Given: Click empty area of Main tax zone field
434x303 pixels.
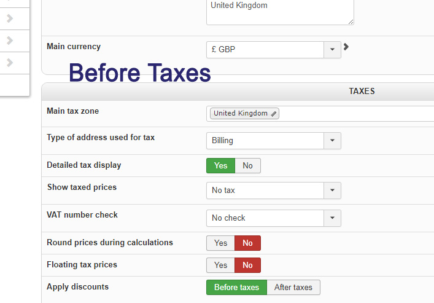Looking at the screenshot, I should tap(356, 114).
